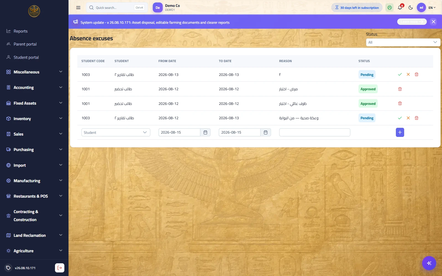The height and width of the screenshot is (276, 442).
Task: Click the company logo in sidebar
Action: (x=34, y=11)
